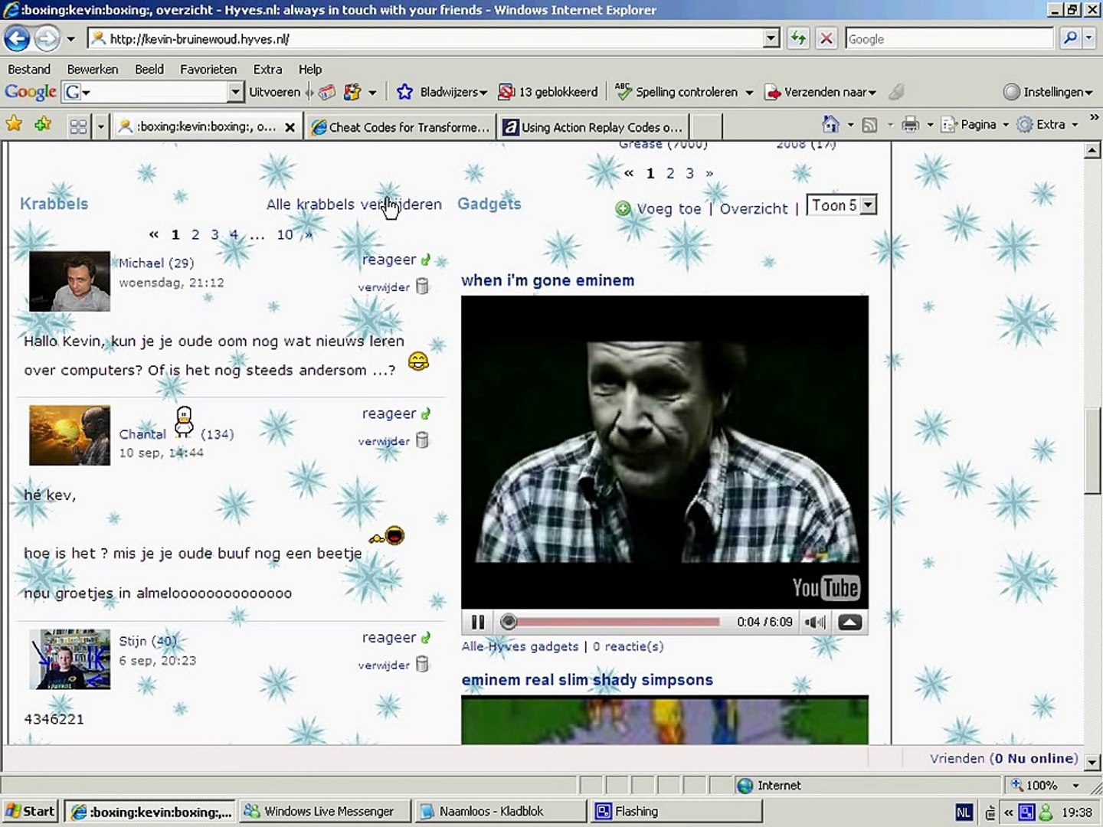Open the Bestand menu

coord(29,69)
